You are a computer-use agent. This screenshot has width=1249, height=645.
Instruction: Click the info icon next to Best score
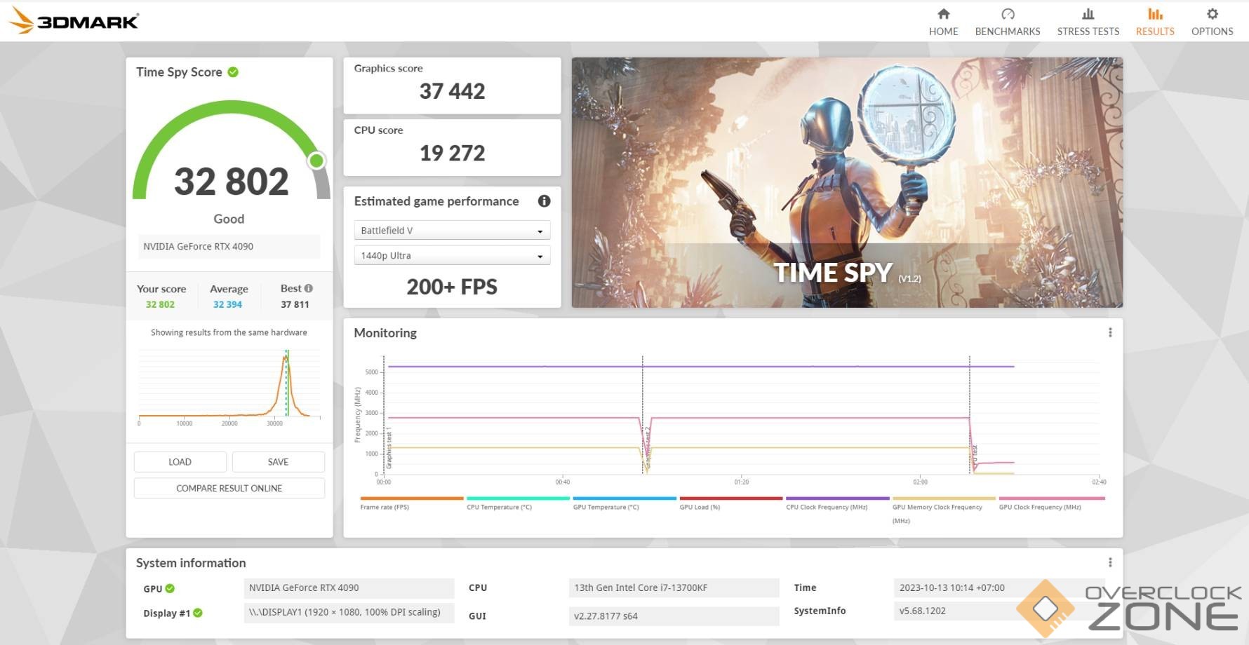(309, 288)
